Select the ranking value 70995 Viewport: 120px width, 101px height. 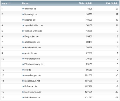coord(89,48)
